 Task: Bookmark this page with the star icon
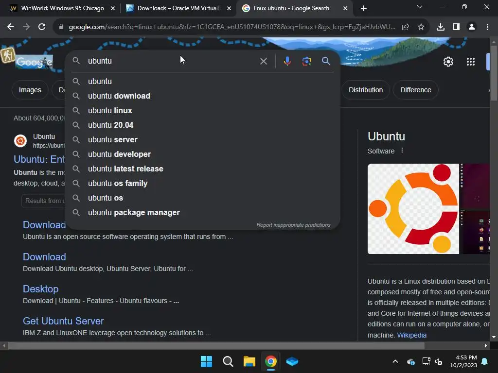(421, 27)
